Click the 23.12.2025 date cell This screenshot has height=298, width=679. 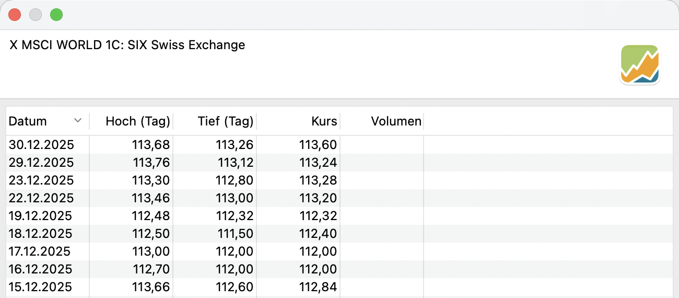pyautogui.click(x=41, y=180)
